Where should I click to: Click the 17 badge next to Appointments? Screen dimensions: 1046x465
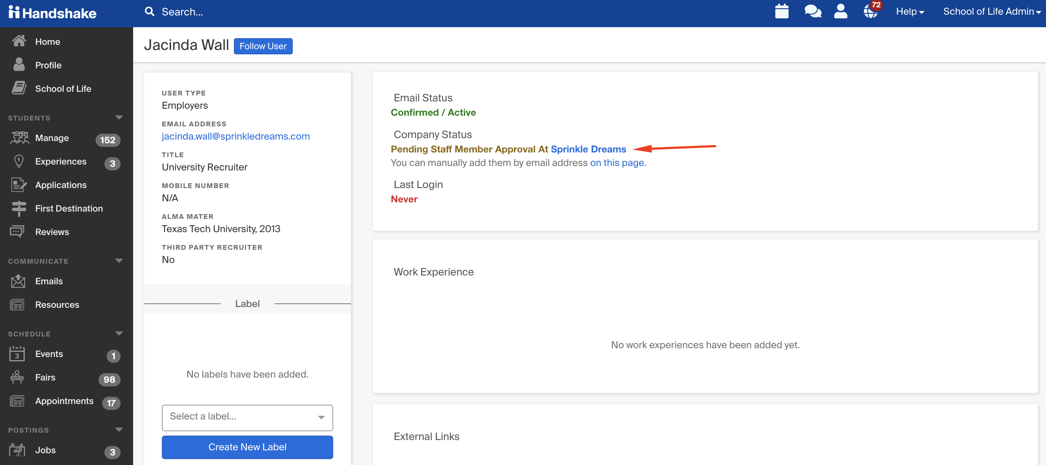(x=111, y=403)
